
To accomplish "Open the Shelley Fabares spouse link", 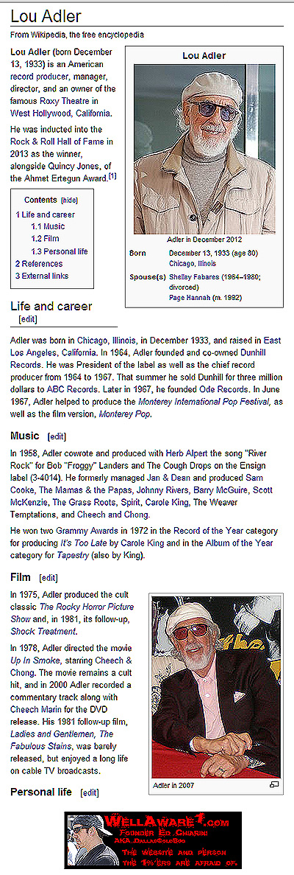I will pyautogui.click(x=195, y=276).
